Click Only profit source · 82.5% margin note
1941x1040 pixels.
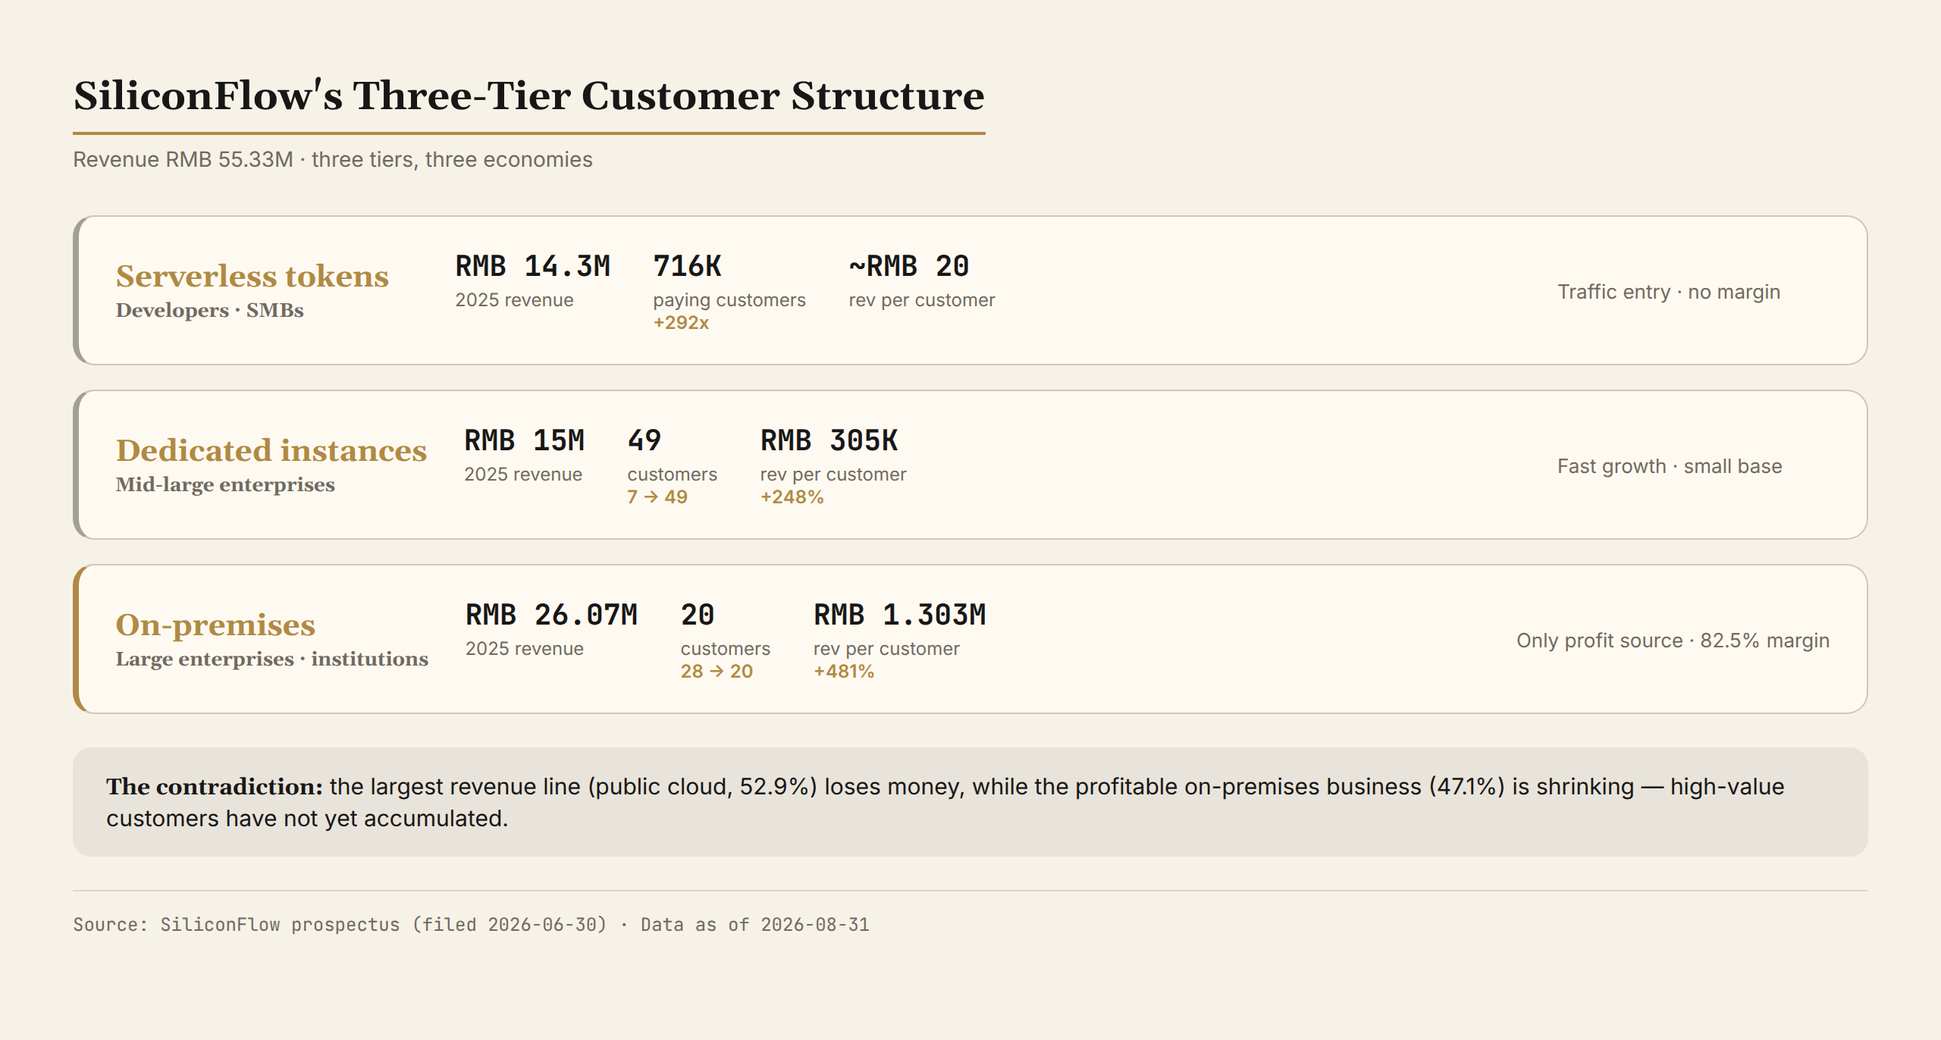[1673, 641]
